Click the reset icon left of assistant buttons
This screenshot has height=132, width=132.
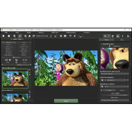pyautogui.click(x=101, y=90)
